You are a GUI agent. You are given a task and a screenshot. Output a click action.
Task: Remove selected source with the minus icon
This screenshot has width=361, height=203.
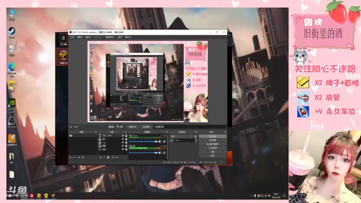tap(104, 157)
